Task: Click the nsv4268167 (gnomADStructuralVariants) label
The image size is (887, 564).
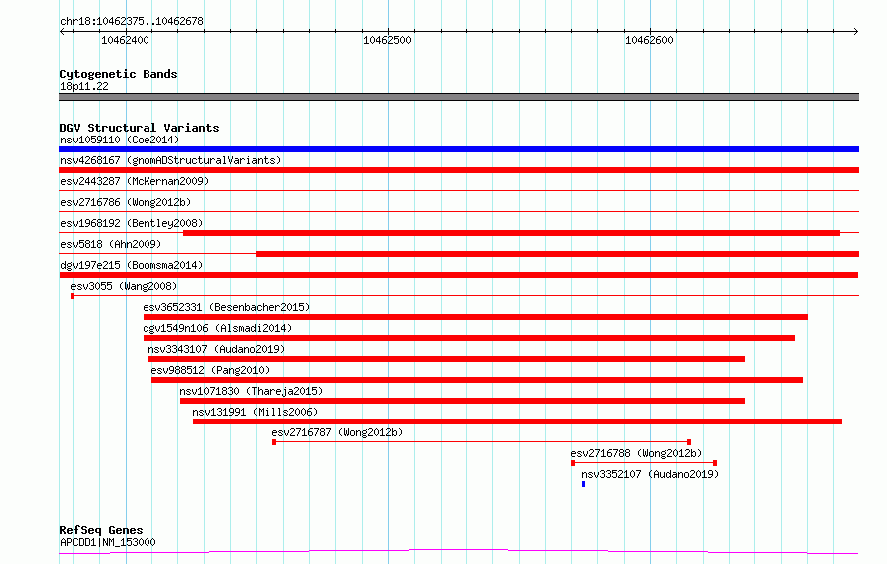Action: pos(170,160)
